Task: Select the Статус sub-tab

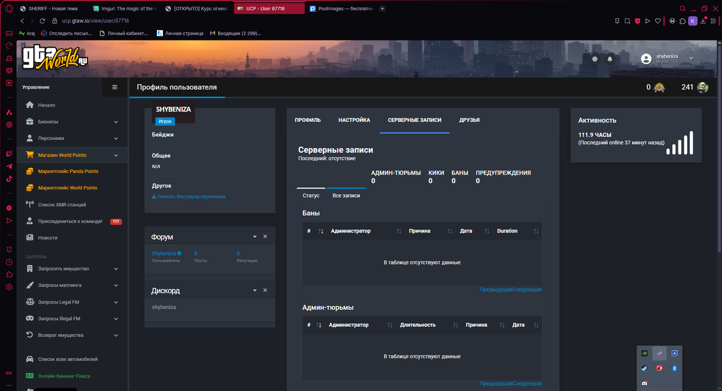Action: 311,195
